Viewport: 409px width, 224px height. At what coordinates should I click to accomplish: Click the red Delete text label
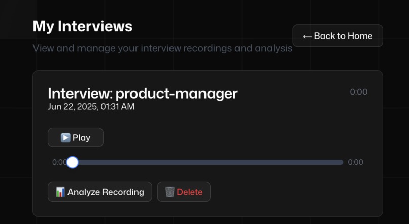click(190, 192)
